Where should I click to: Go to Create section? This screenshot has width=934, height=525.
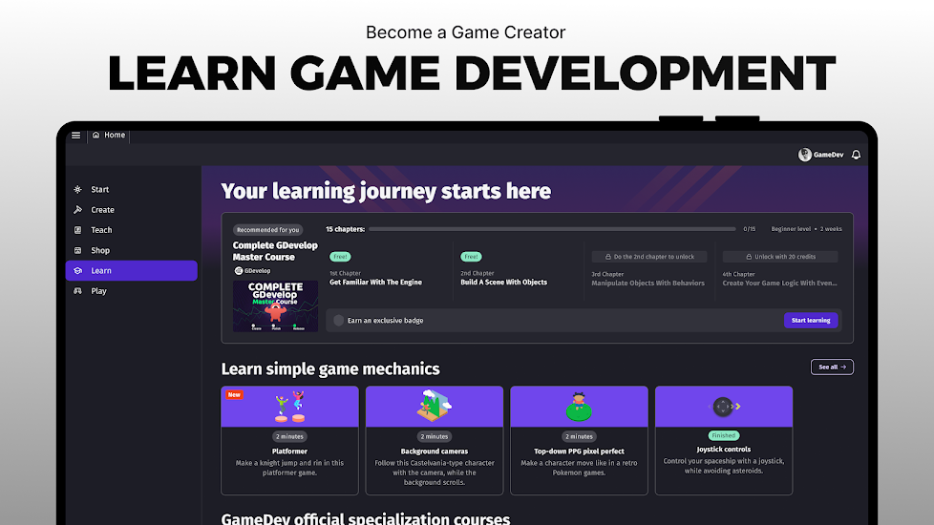pyautogui.click(x=131, y=210)
